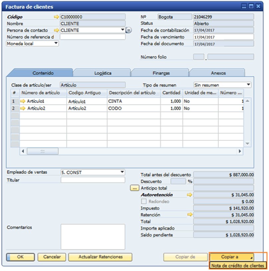Viewport: 269px width, 271px height.
Task: Click the link arrow for Artículo2 row
Action: coord(23,108)
